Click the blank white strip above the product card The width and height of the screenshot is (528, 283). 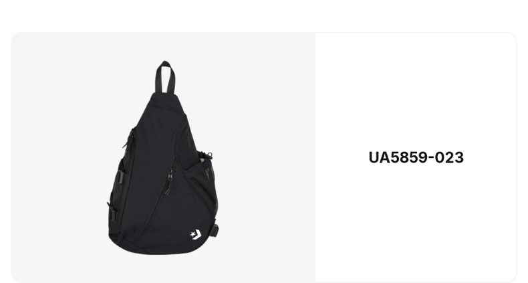(x=264, y=15)
